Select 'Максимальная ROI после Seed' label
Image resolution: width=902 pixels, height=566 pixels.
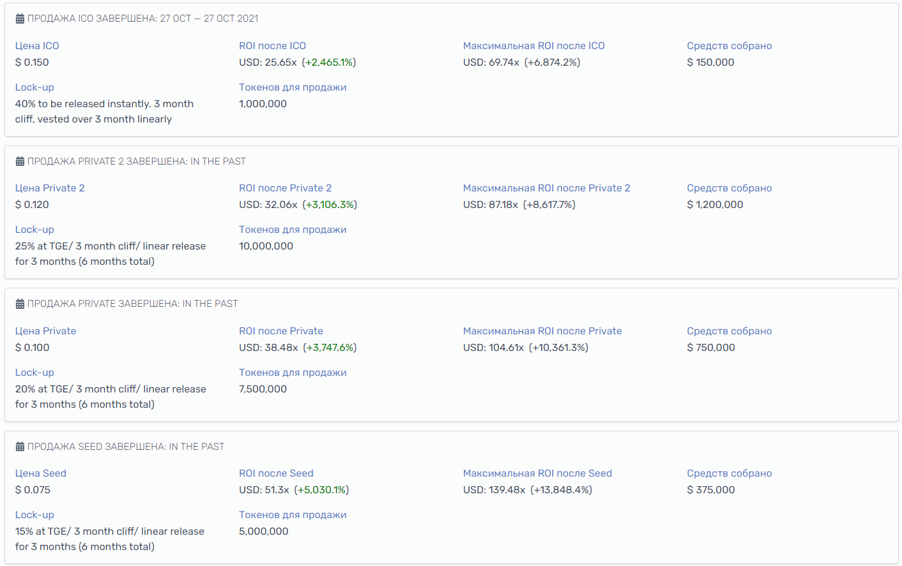pos(537,473)
